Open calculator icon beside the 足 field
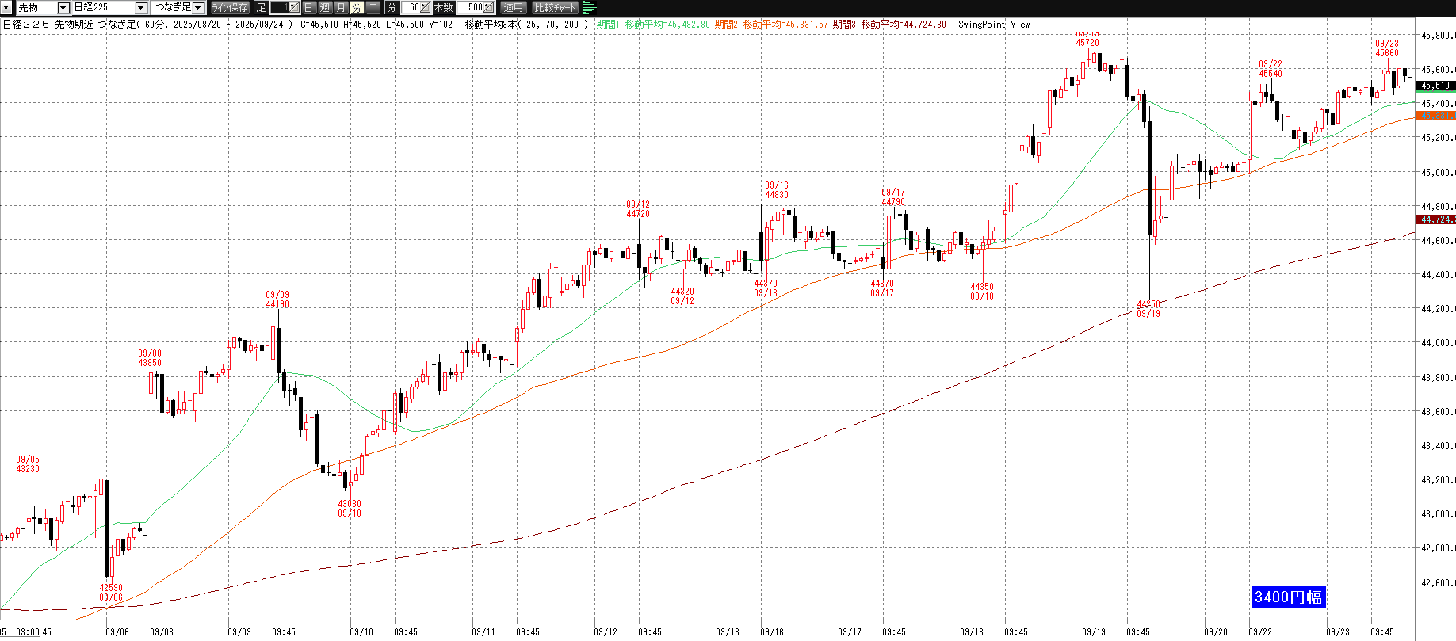Image resolution: width=1456 pixels, height=641 pixels. click(293, 8)
